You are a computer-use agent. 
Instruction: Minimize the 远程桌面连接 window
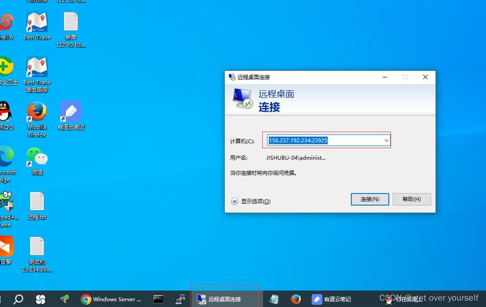click(x=384, y=77)
